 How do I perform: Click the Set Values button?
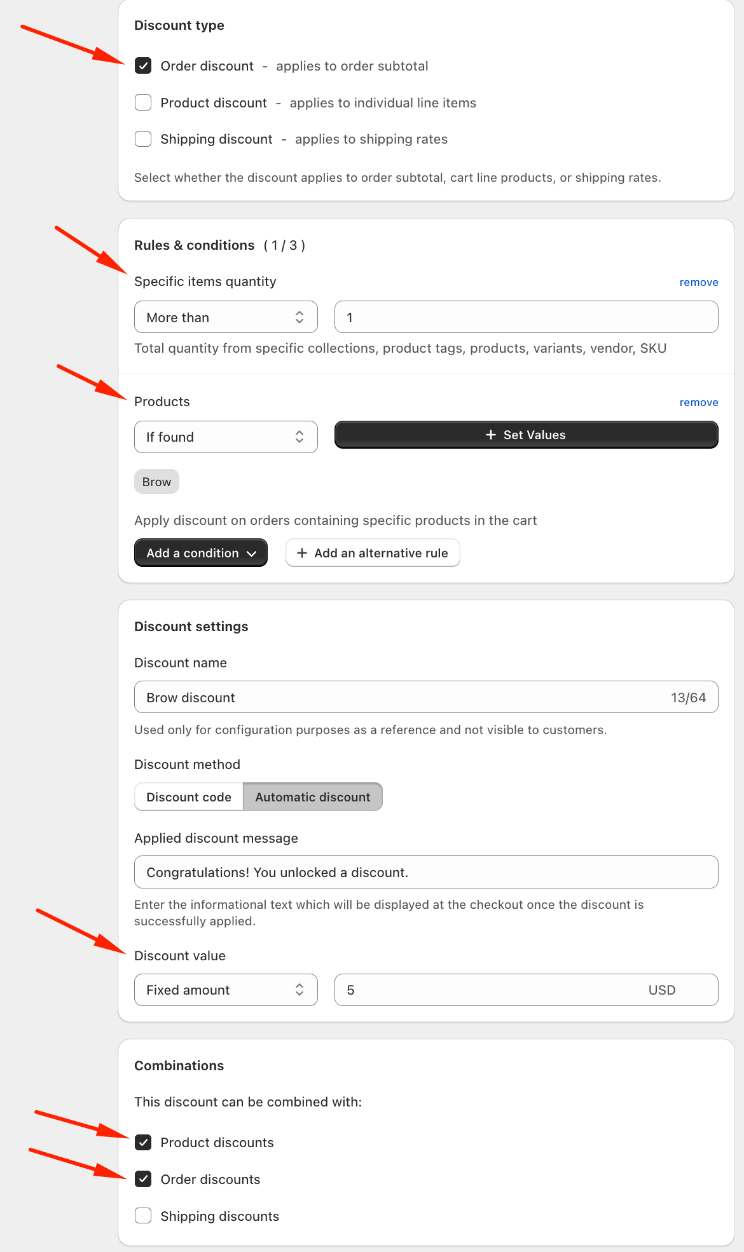[x=526, y=435]
